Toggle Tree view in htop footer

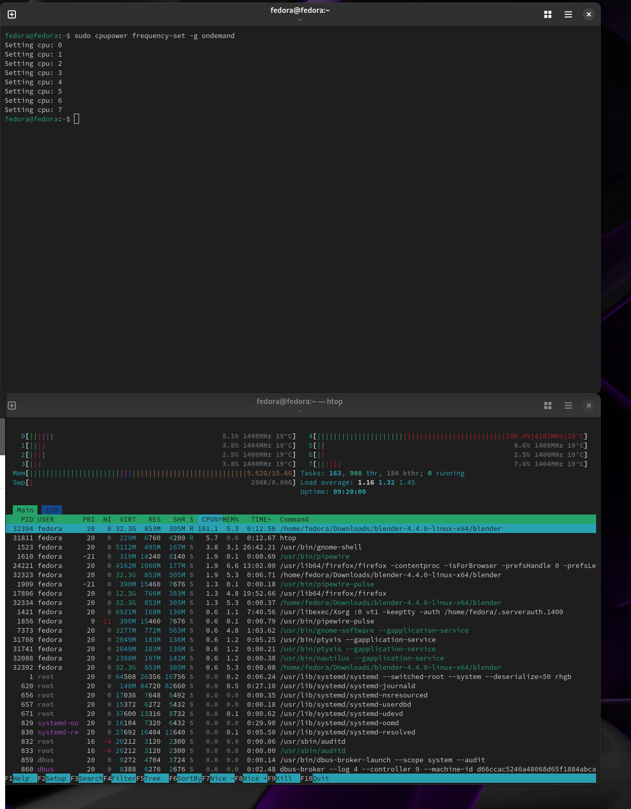[x=152, y=778]
